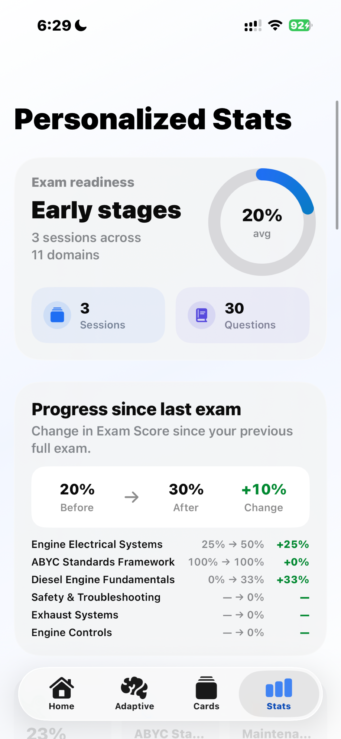Select Diesel Engine Fundamentals row
This screenshot has height=739, width=341.
tap(170, 579)
